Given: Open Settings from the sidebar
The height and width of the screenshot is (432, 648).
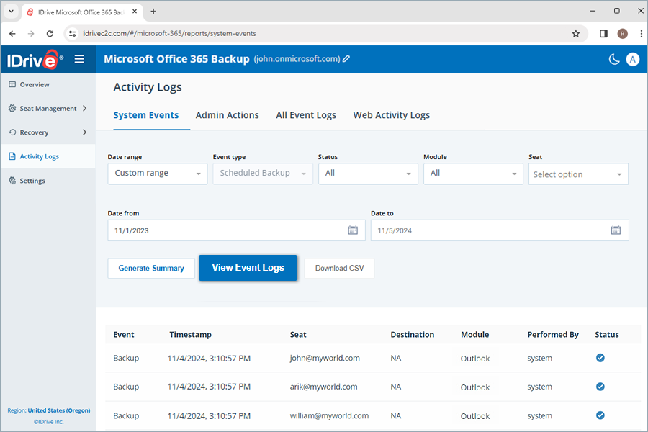Looking at the screenshot, I should (x=32, y=180).
